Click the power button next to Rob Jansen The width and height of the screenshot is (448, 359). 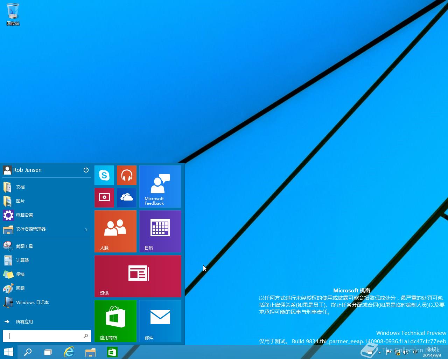pyautogui.click(x=86, y=170)
